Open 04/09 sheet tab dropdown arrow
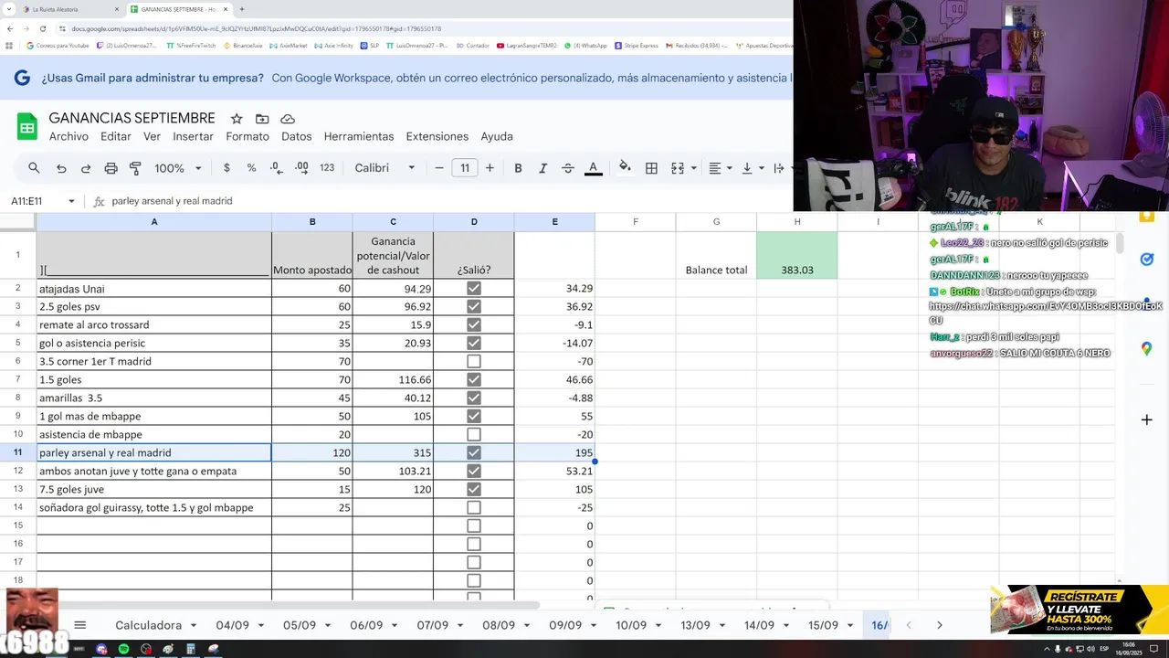This screenshot has height=658, width=1169. pyautogui.click(x=260, y=625)
